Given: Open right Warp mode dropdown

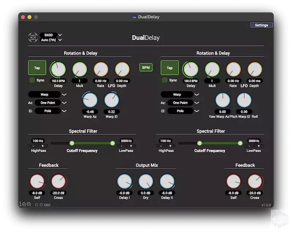Looking at the screenshot, I should tap(180, 95).
